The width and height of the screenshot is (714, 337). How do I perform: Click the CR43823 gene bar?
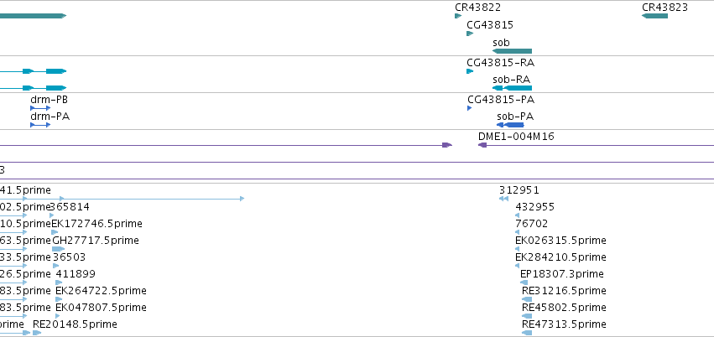[x=654, y=16]
